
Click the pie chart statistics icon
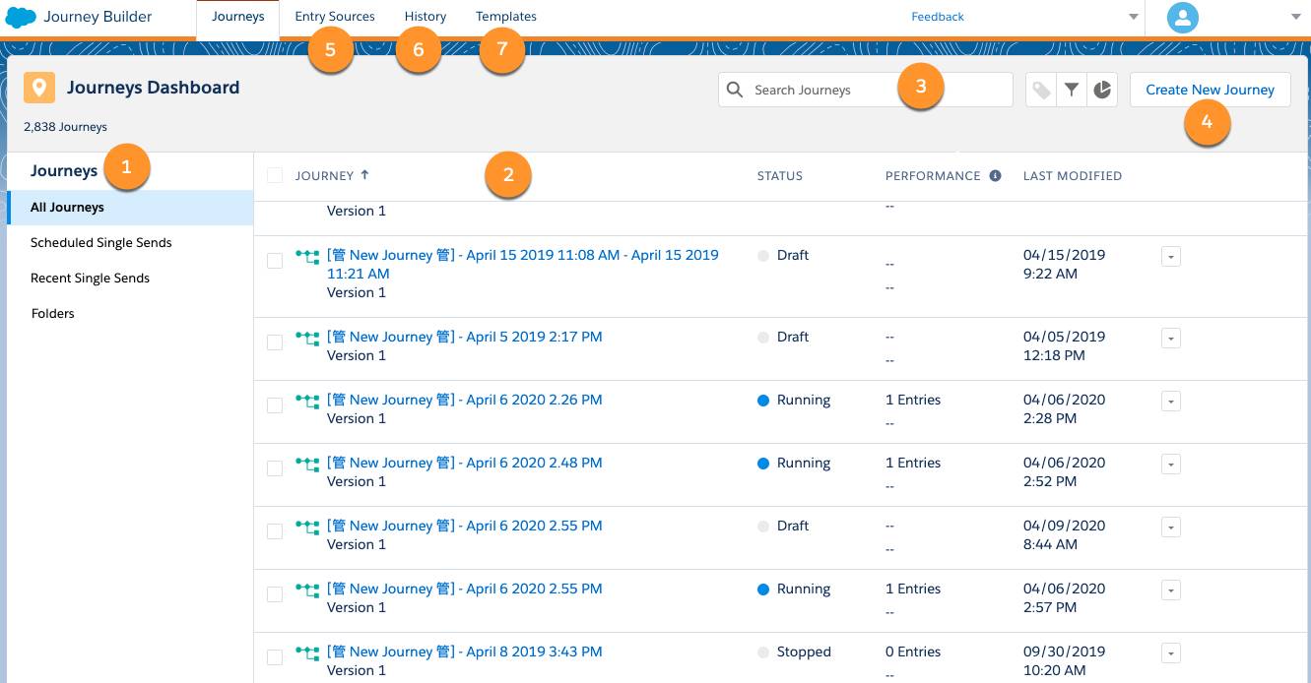coord(1099,89)
